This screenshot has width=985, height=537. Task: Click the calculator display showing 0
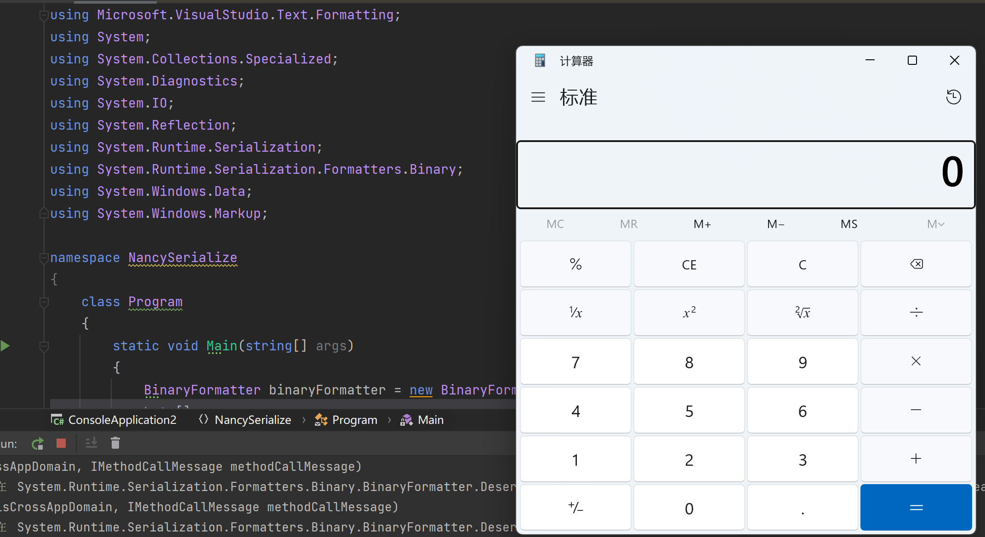(746, 175)
